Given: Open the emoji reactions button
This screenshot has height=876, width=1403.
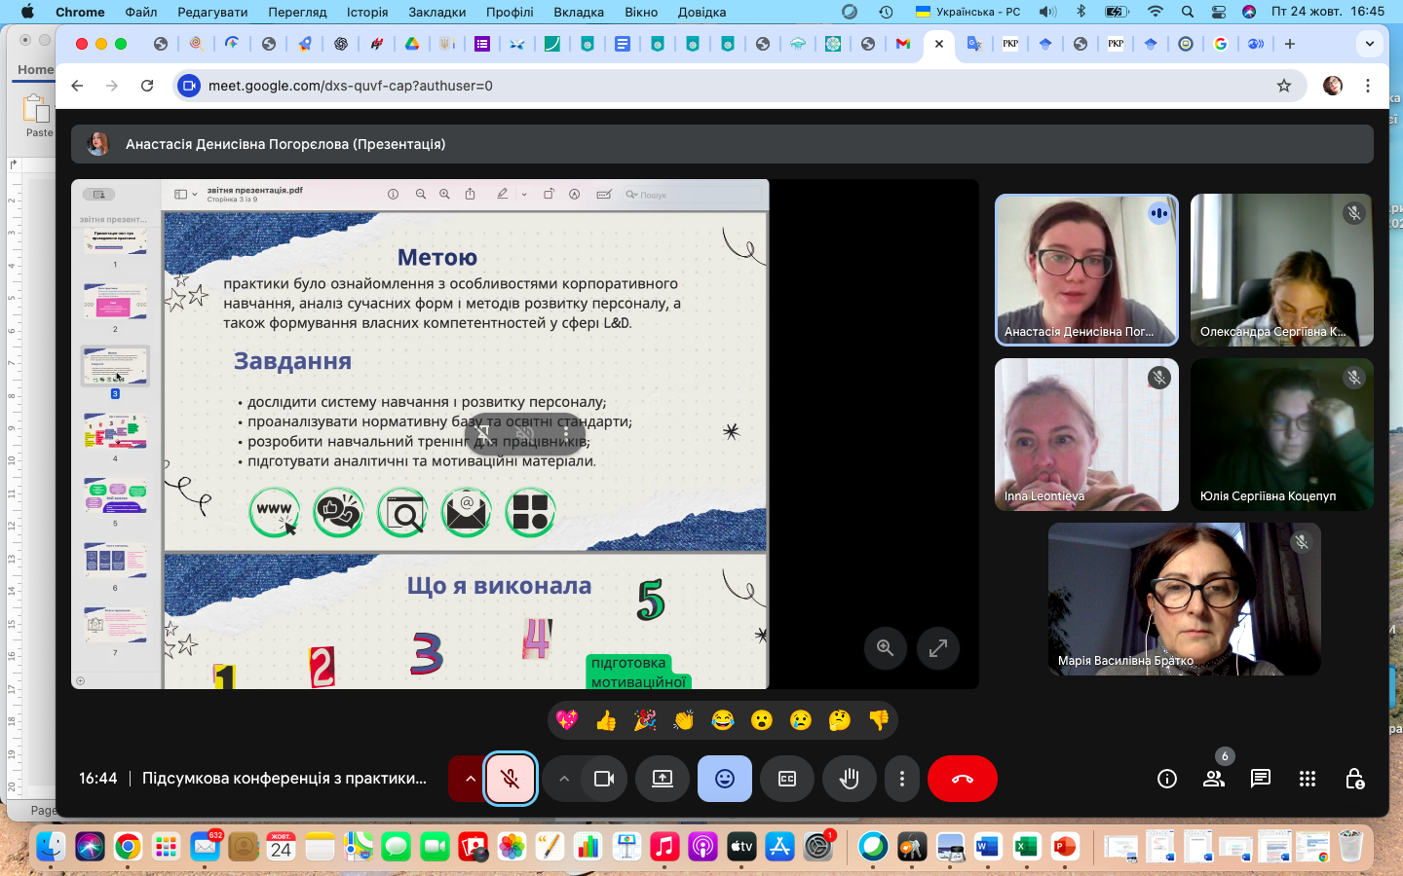Looking at the screenshot, I should click(724, 779).
